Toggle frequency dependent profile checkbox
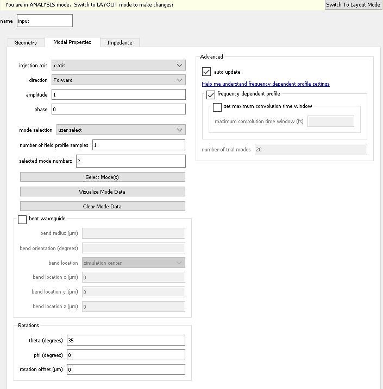This screenshot has height=389, width=383. click(211, 95)
